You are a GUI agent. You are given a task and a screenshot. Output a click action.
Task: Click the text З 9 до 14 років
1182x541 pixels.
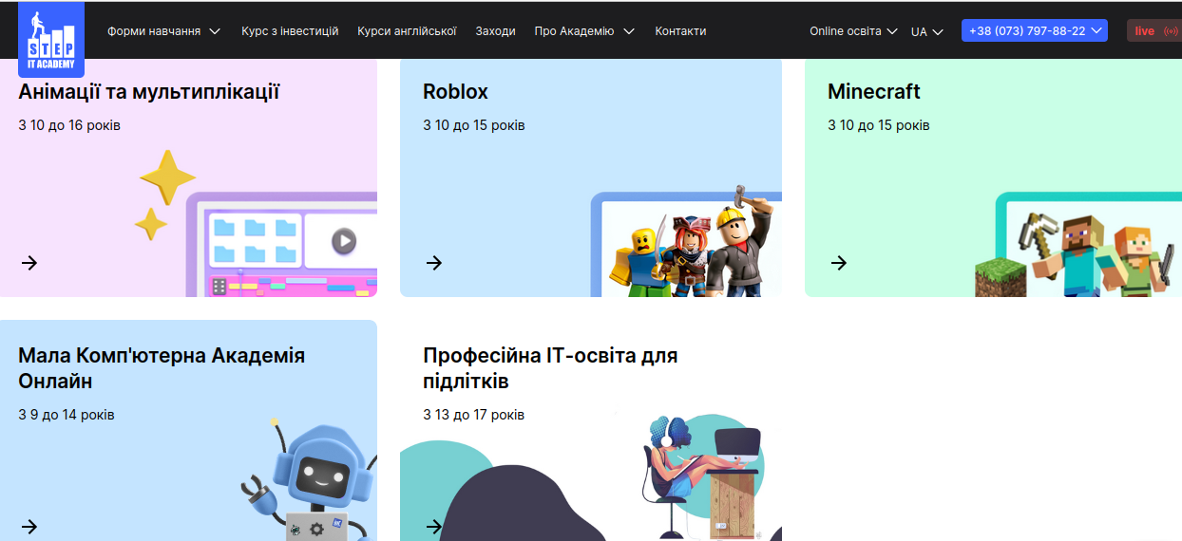click(x=67, y=415)
